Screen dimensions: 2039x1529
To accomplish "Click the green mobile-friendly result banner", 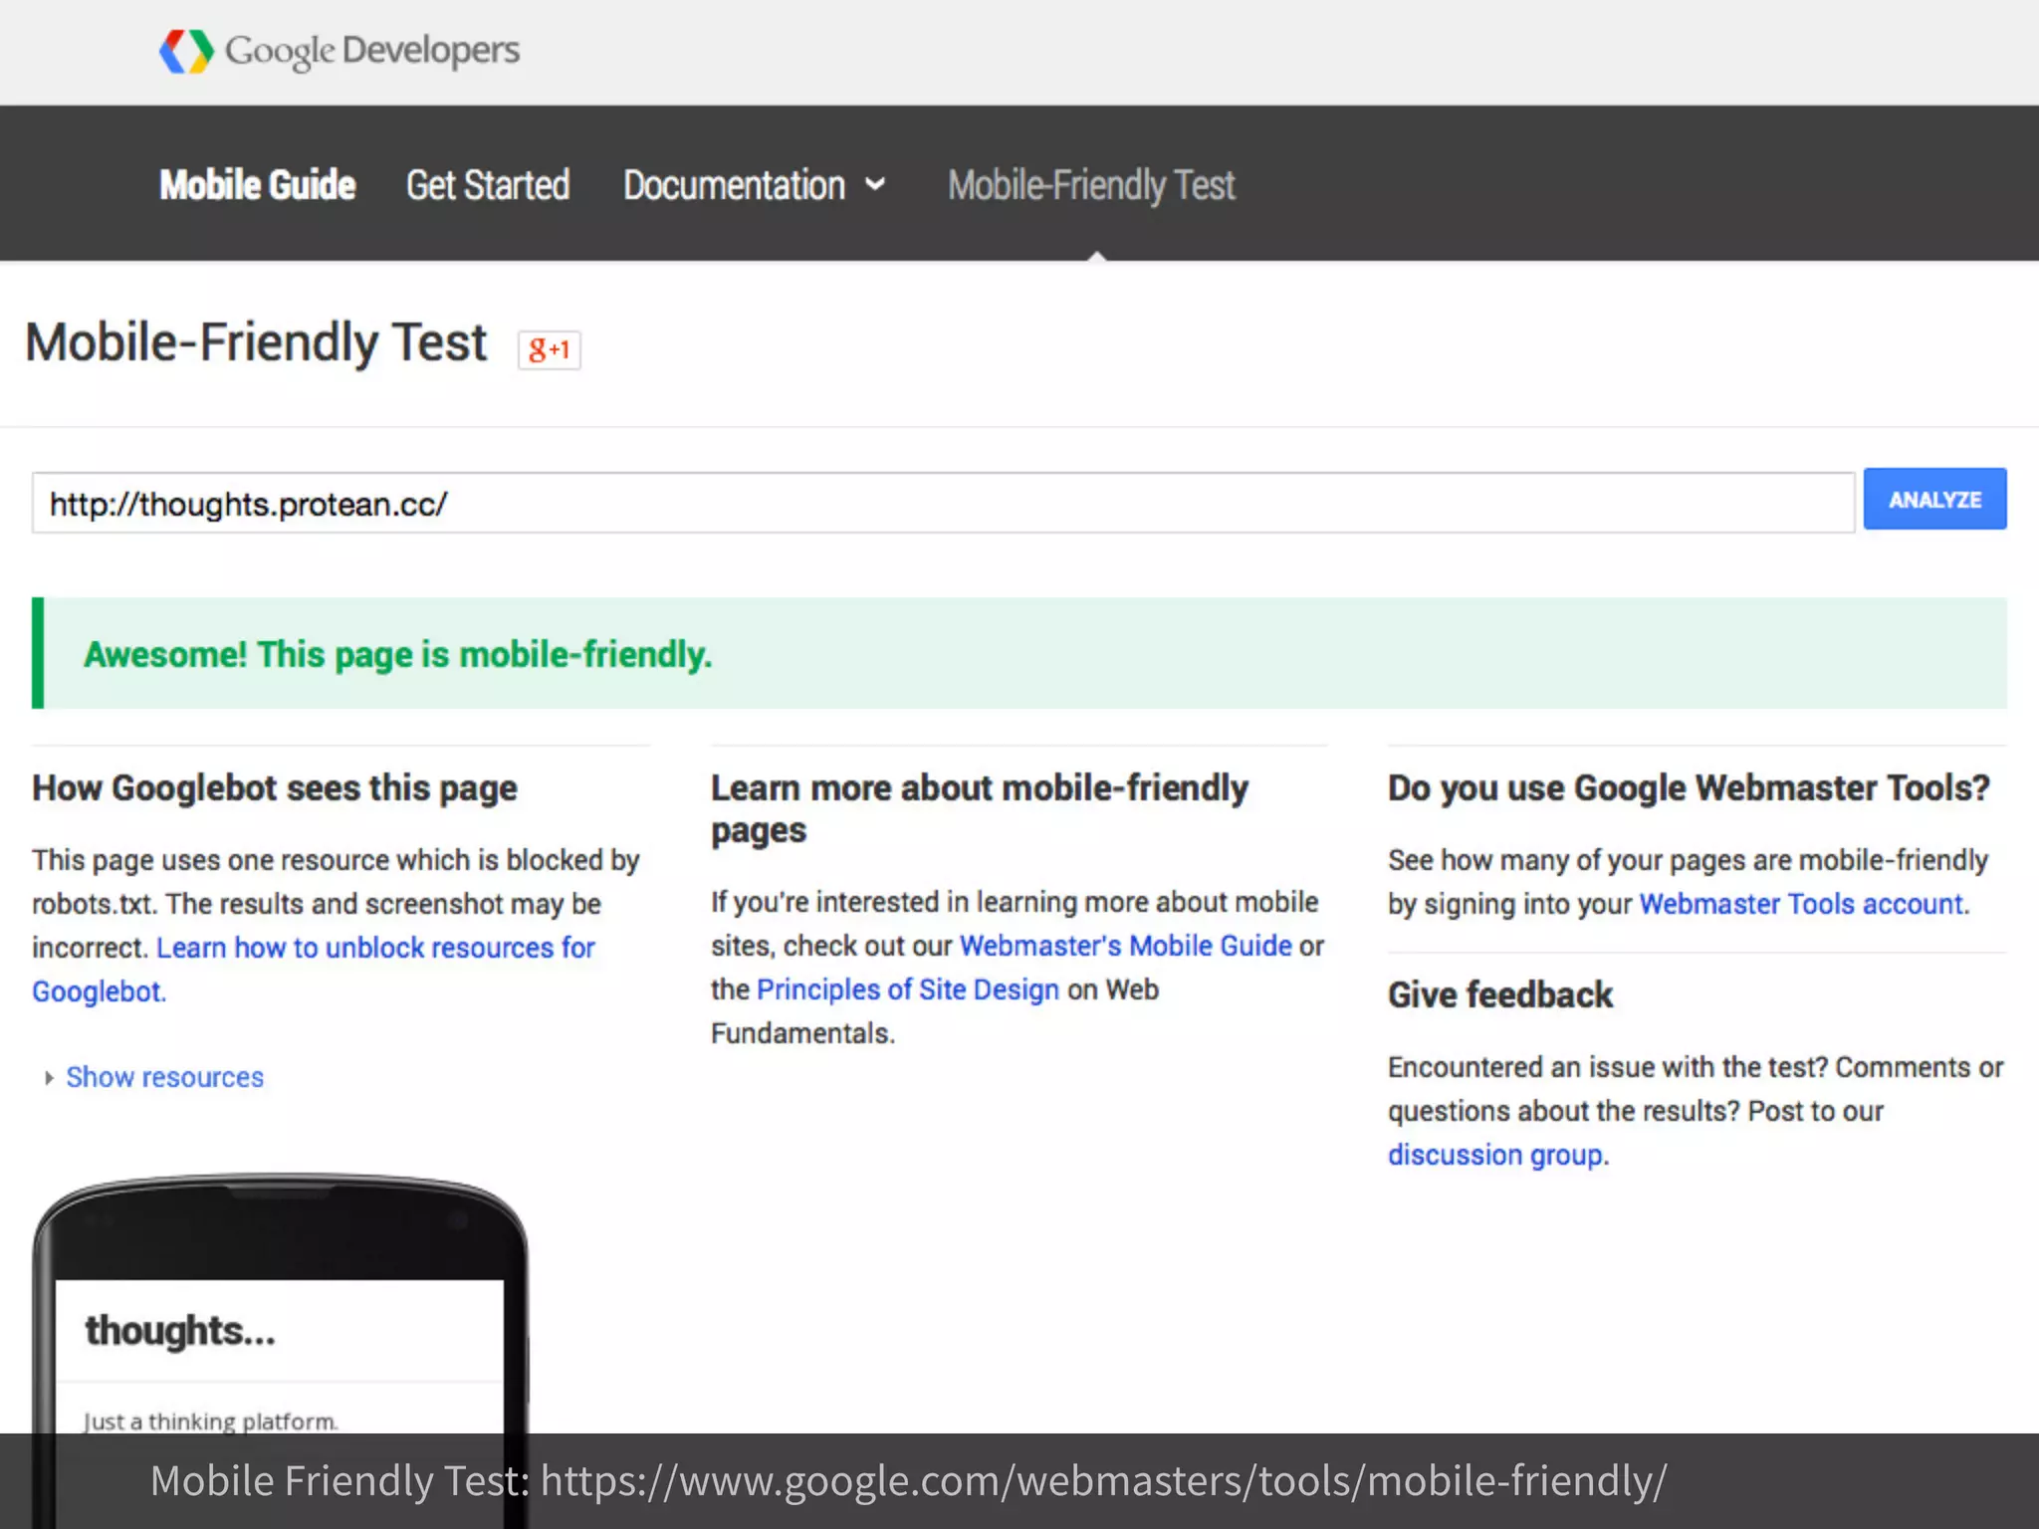I will point(1019,654).
